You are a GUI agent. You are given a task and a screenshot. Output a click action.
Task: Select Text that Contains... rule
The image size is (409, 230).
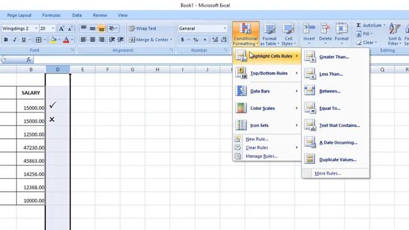coord(335,125)
